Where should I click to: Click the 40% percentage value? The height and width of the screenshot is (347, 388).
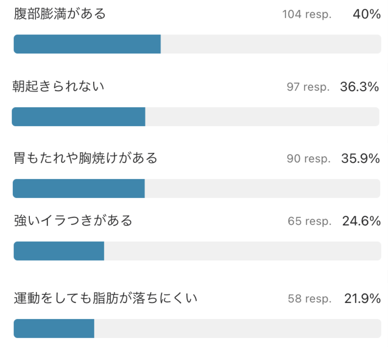[367, 14]
